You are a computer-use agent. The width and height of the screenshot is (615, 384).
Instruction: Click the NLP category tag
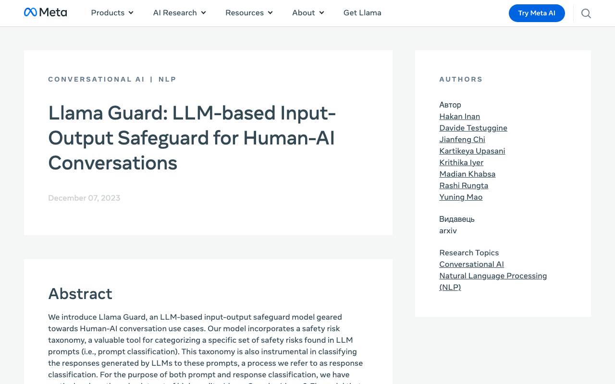tap(168, 79)
